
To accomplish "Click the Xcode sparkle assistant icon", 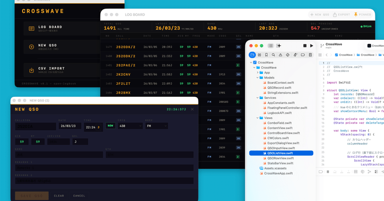I will [x=279, y=46].
